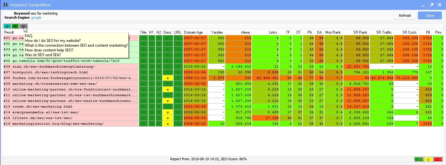Image resolution: width=446 pixels, height=165 pixels.
Task: Click the Moz Rank column header
Action: 333,32
